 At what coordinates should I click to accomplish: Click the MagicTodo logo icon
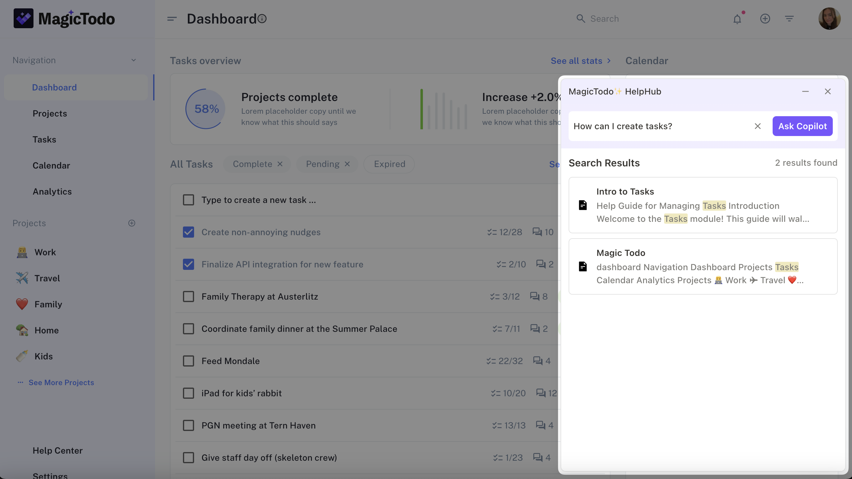click(24, 19)
